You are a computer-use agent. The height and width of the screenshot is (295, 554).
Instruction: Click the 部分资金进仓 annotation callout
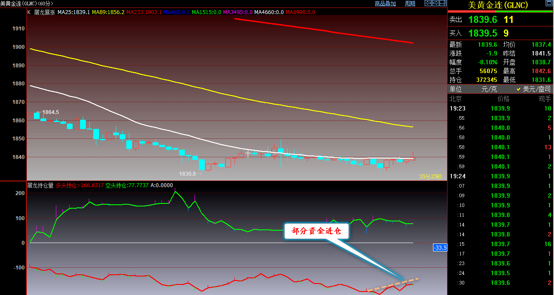[316, 231]
